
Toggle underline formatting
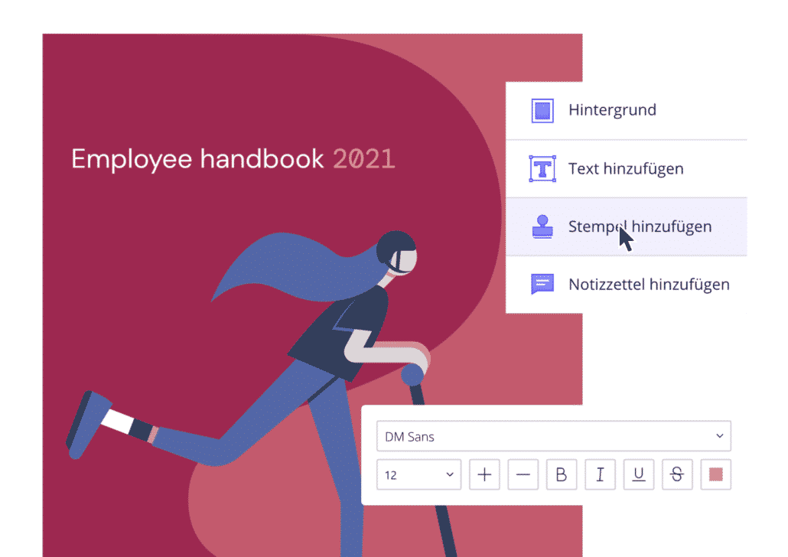pos(639,474)
